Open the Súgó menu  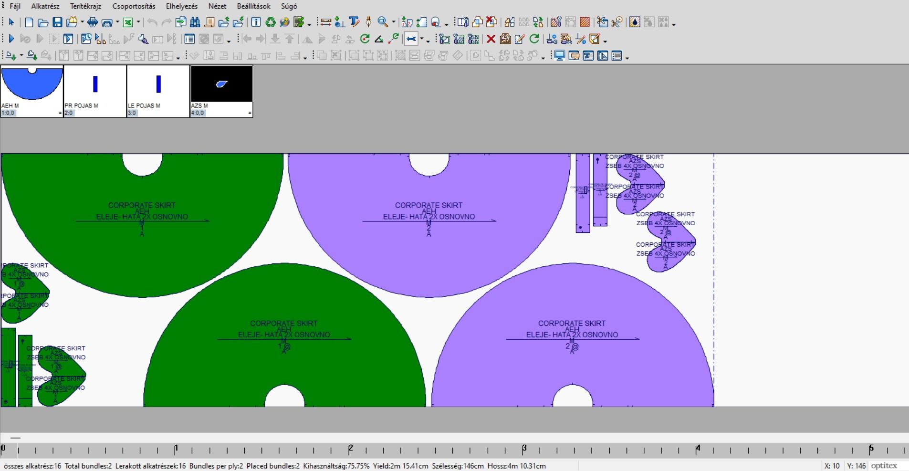click(289, 6)
